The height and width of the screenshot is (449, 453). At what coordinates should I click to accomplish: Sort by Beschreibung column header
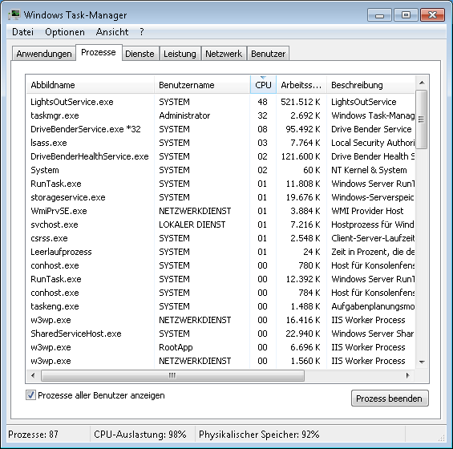(371, 85)
